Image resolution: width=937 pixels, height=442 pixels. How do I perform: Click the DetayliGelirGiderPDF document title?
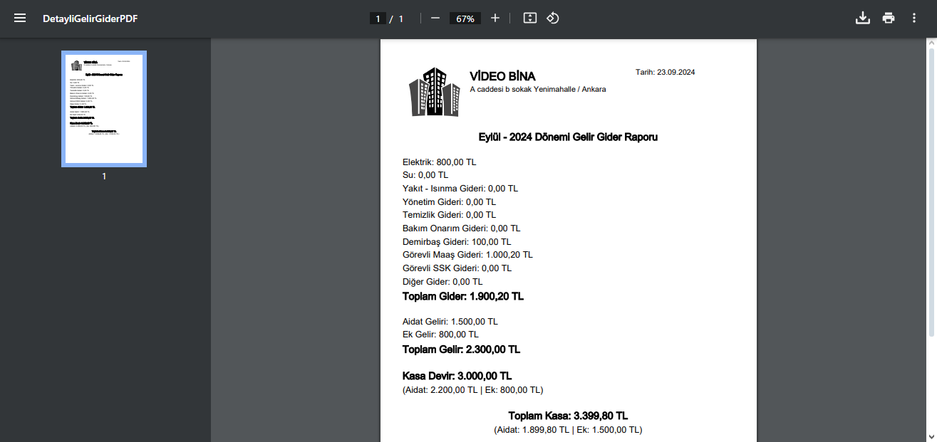90,19
